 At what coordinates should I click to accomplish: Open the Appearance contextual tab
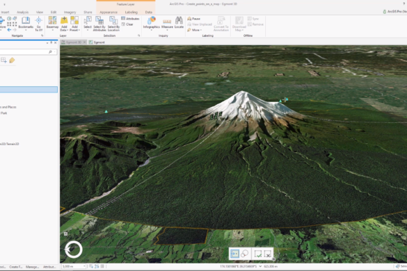[109, 13]
